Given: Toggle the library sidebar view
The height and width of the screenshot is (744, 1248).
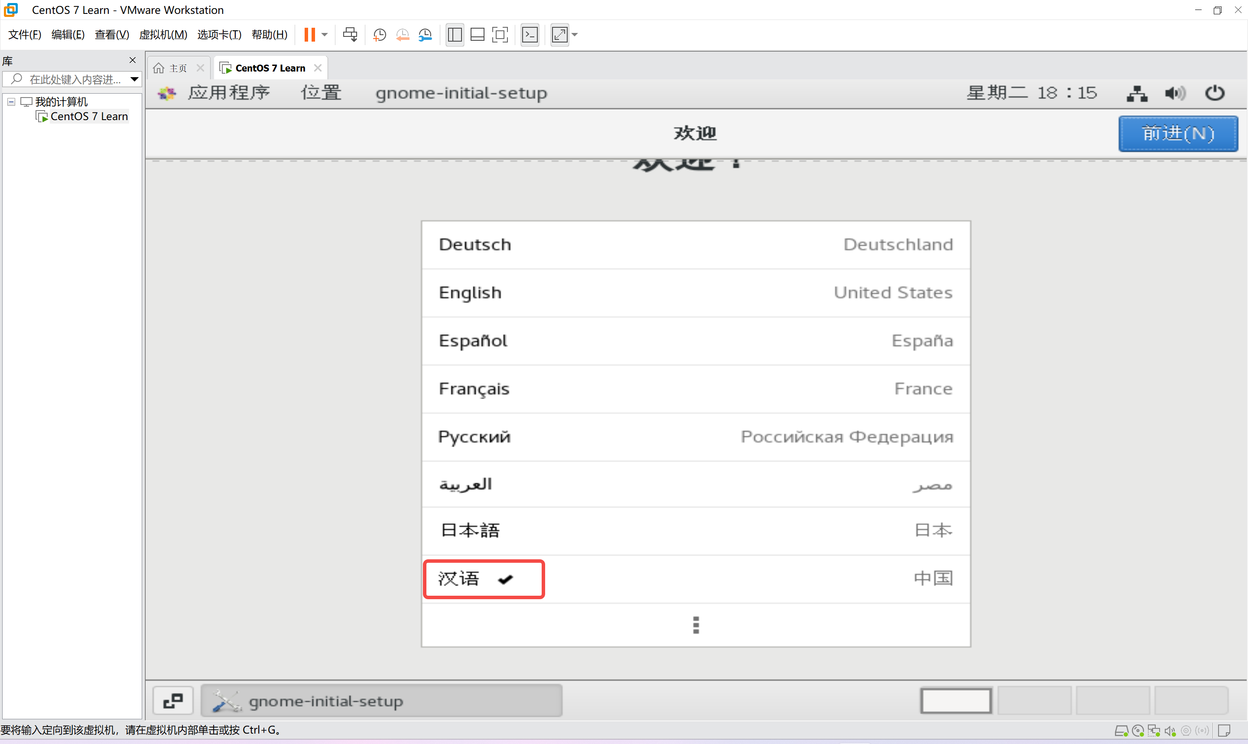Looking at the screenshot, I should click(455, 35).
